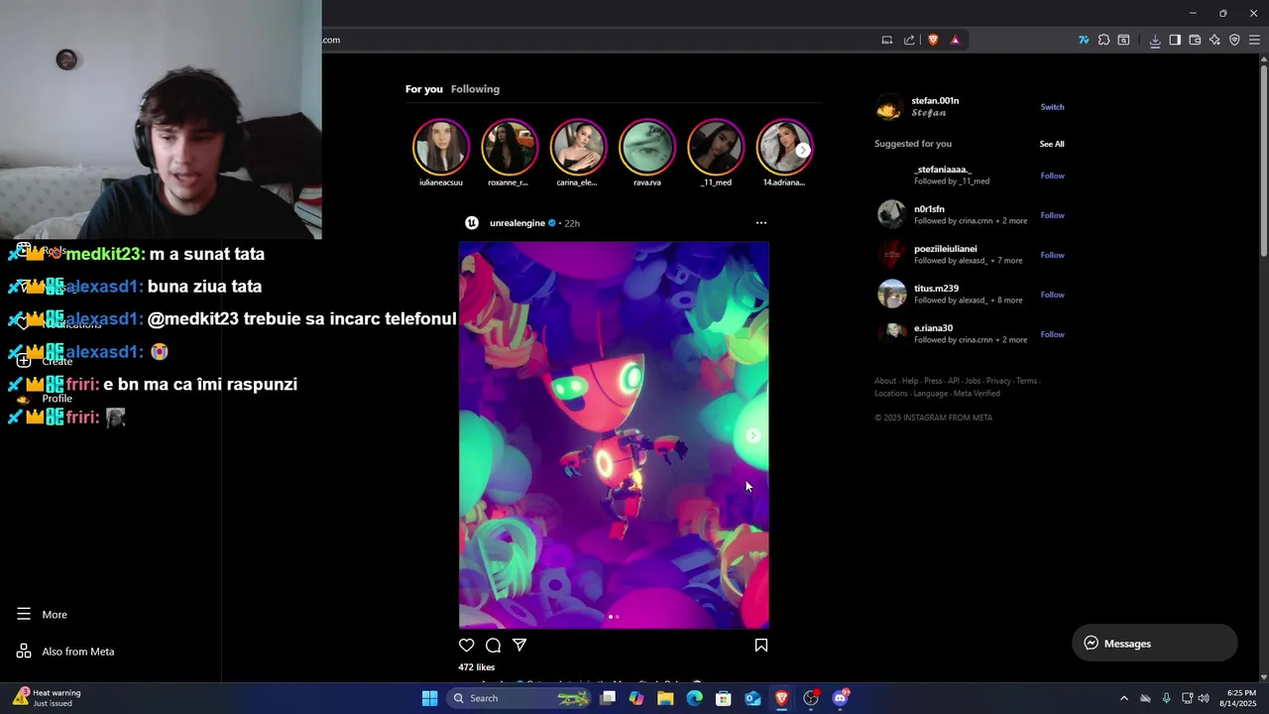Open the browser Downloads icon
Viewport: 1269px width, 714px height.
[x=1155, y=40]
